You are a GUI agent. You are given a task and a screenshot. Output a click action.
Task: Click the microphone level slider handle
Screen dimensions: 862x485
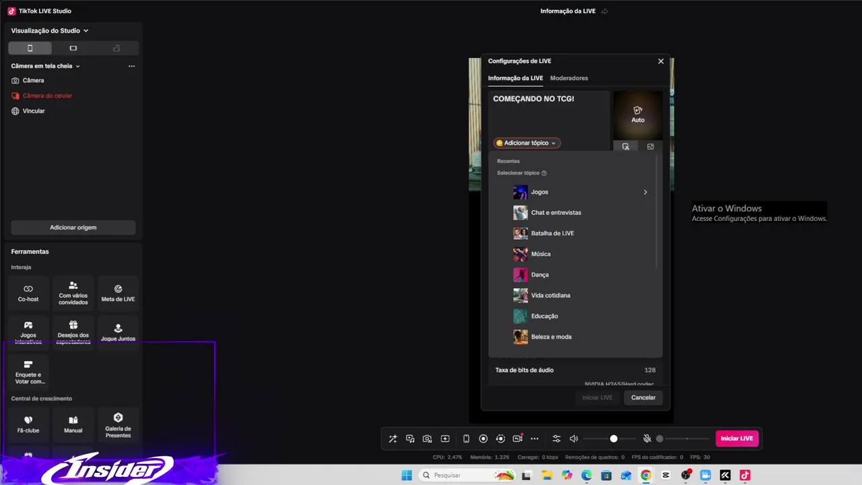[x=659, y=439]
